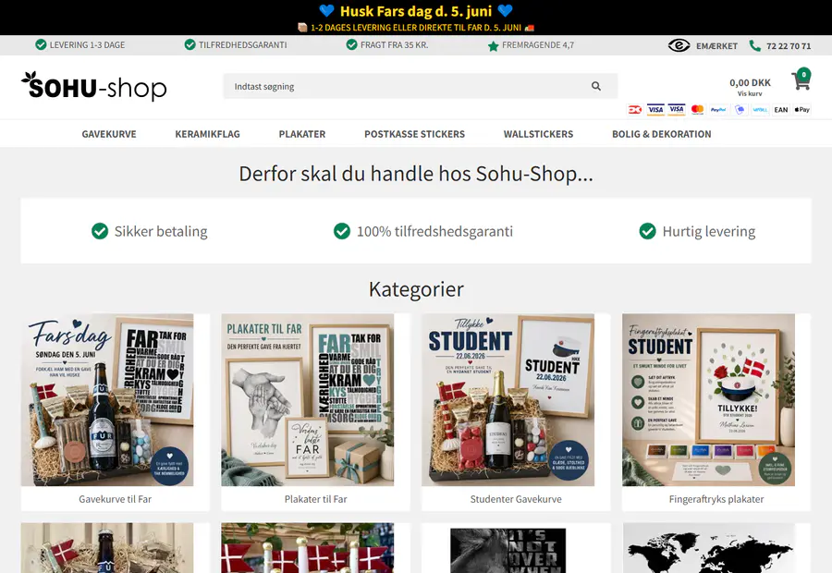832x573 pixels.
Task: Click the Tillykke Student basket image
Action: coord(508,400)
